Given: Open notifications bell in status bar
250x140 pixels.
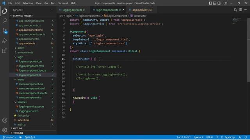Looking at the screenshot, I should [x=246, y=137].
